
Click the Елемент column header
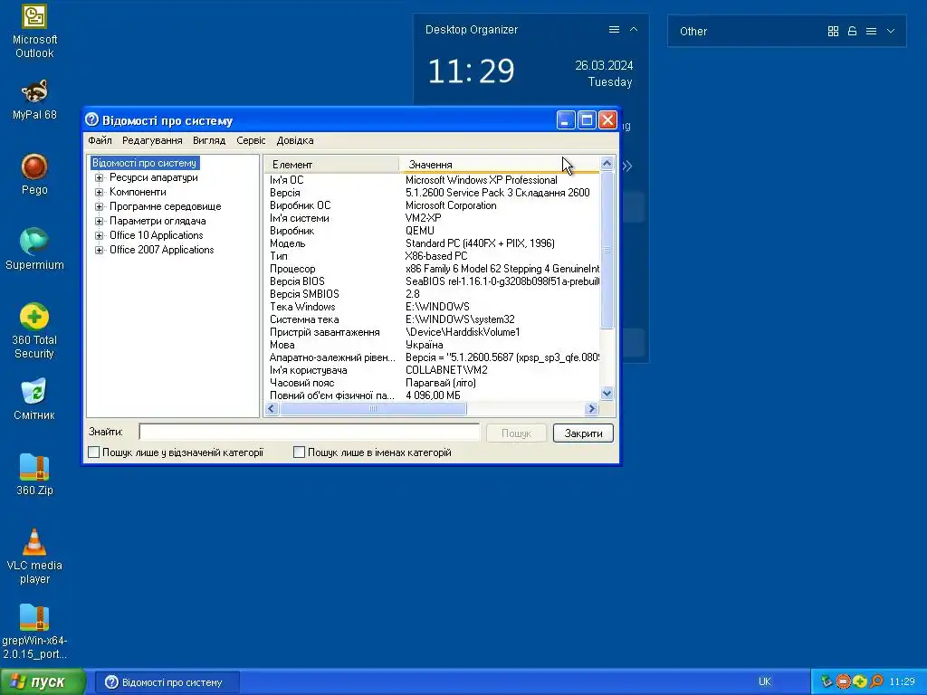331,165
